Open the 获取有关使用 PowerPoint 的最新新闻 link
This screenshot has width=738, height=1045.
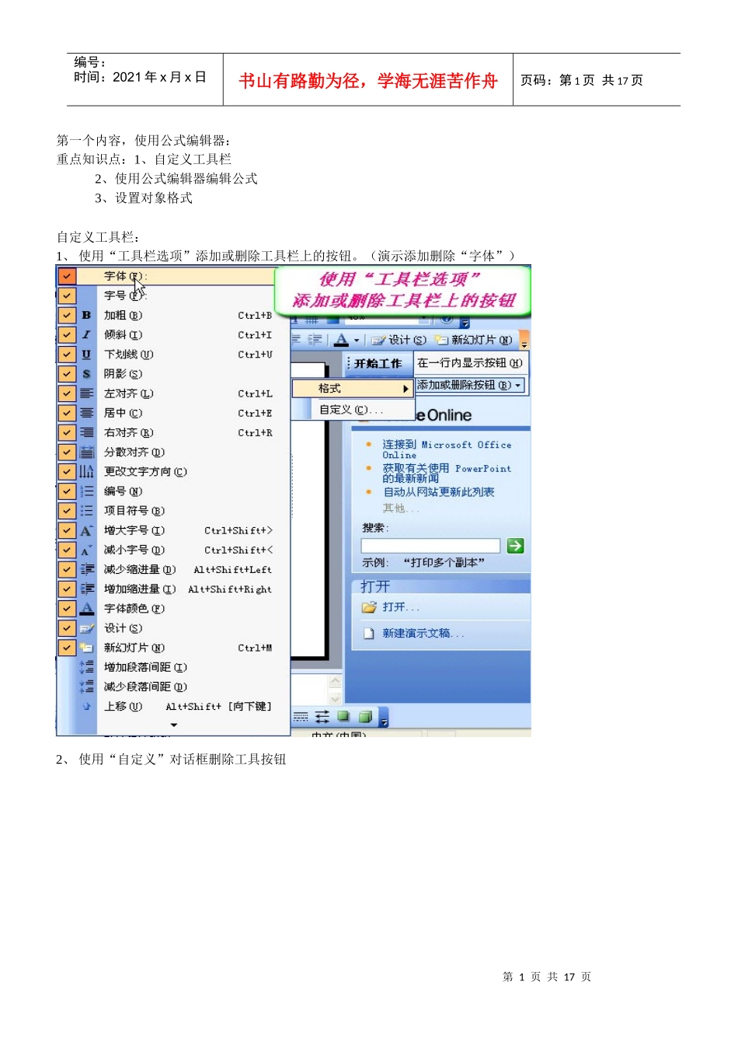pos(447,474)
